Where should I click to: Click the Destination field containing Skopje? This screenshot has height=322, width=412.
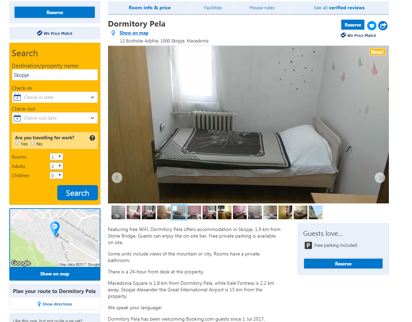pos(55,75)
